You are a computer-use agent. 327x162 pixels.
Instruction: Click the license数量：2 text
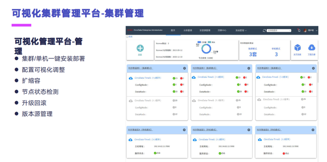click(163, 44)
